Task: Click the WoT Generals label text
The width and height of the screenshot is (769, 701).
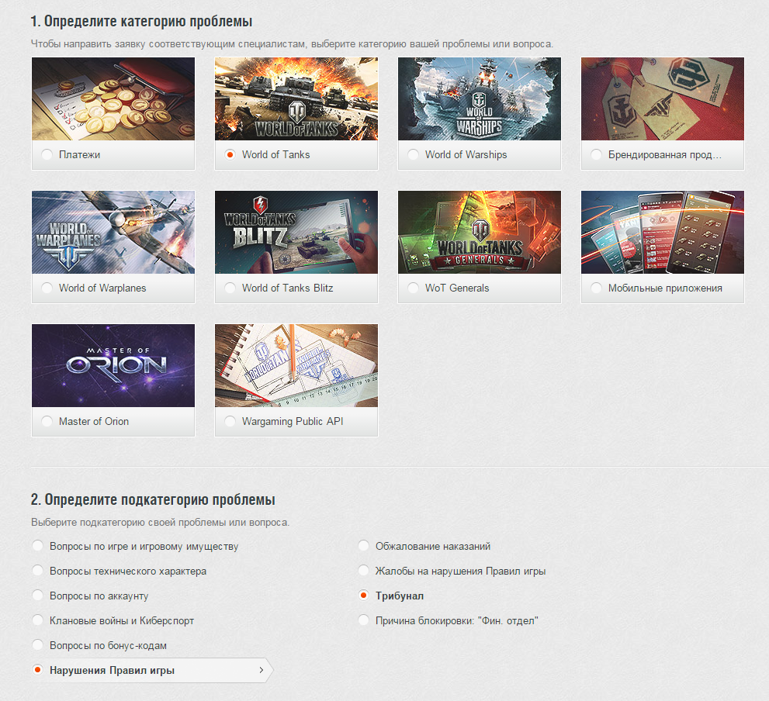Action: [457, 288]
